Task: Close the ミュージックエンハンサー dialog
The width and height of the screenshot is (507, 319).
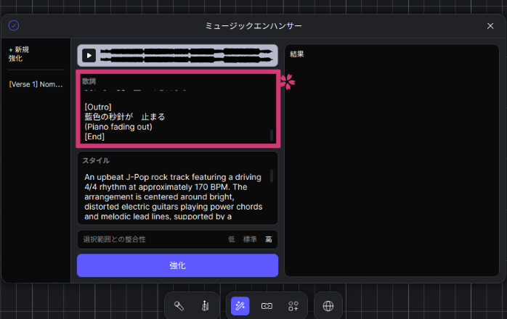Action: (490, 25)
